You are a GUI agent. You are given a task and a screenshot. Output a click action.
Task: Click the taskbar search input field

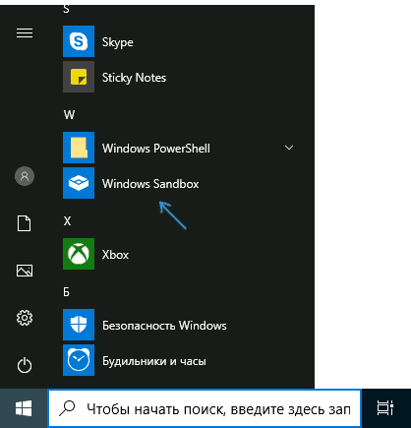click(x=205, y=408)
